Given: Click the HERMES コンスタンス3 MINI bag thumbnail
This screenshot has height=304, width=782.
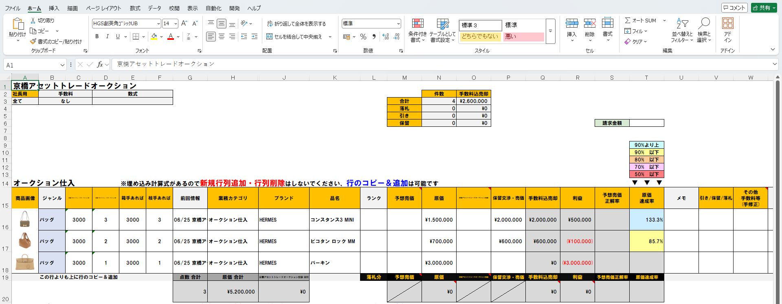Looking at the screenshot, I should [25, 219].
